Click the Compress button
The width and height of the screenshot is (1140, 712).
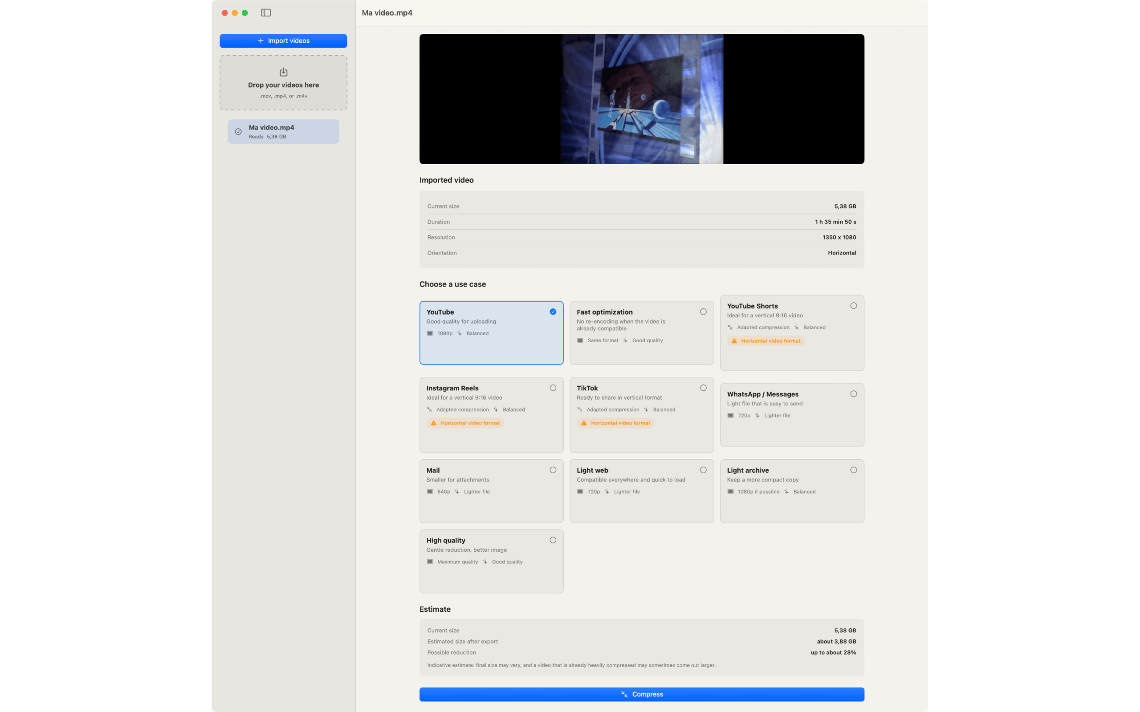click(642, 694)
